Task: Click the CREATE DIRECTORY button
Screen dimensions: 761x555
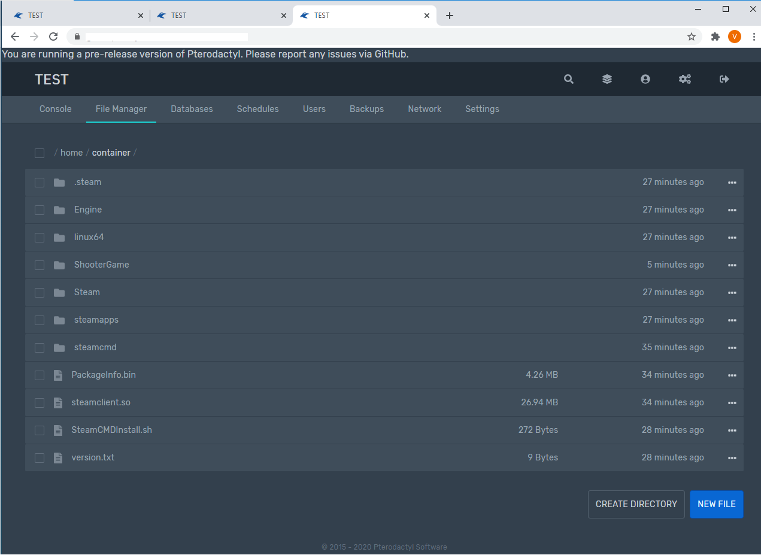Action: (636, 504)
